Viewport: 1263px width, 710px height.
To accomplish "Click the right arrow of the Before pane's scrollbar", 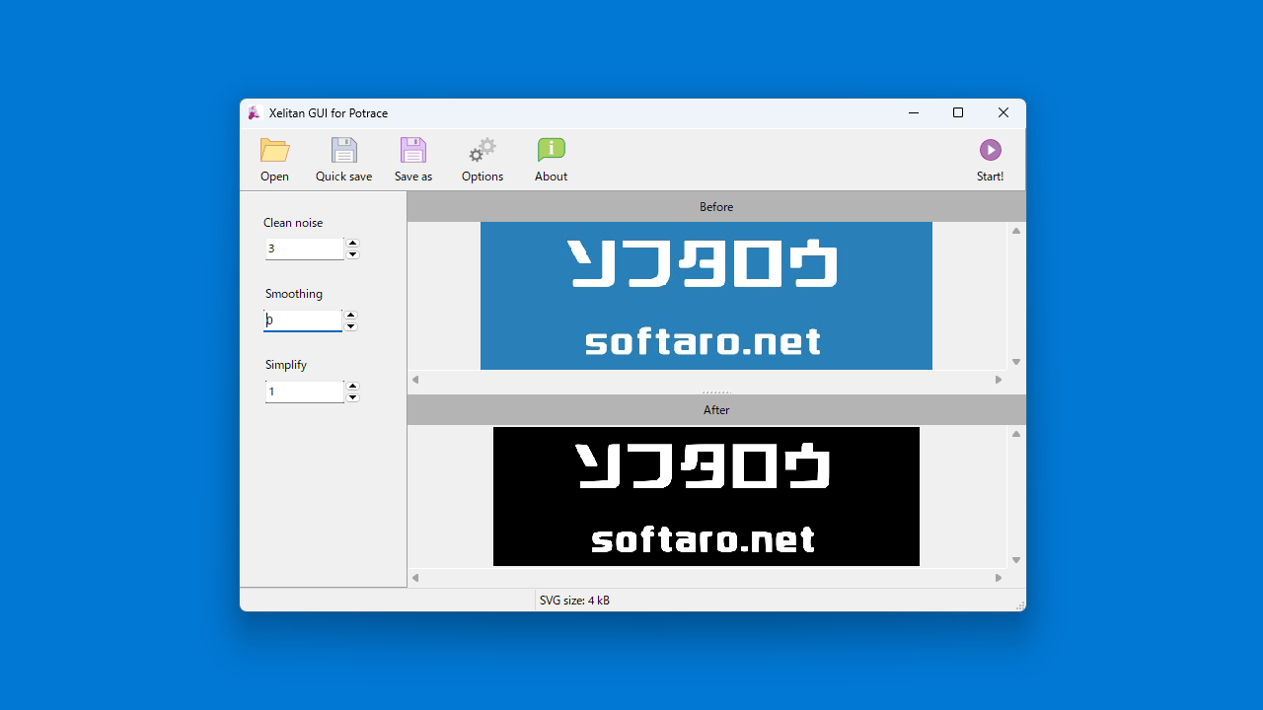I will pyautogui.click(x=999, y=380).
